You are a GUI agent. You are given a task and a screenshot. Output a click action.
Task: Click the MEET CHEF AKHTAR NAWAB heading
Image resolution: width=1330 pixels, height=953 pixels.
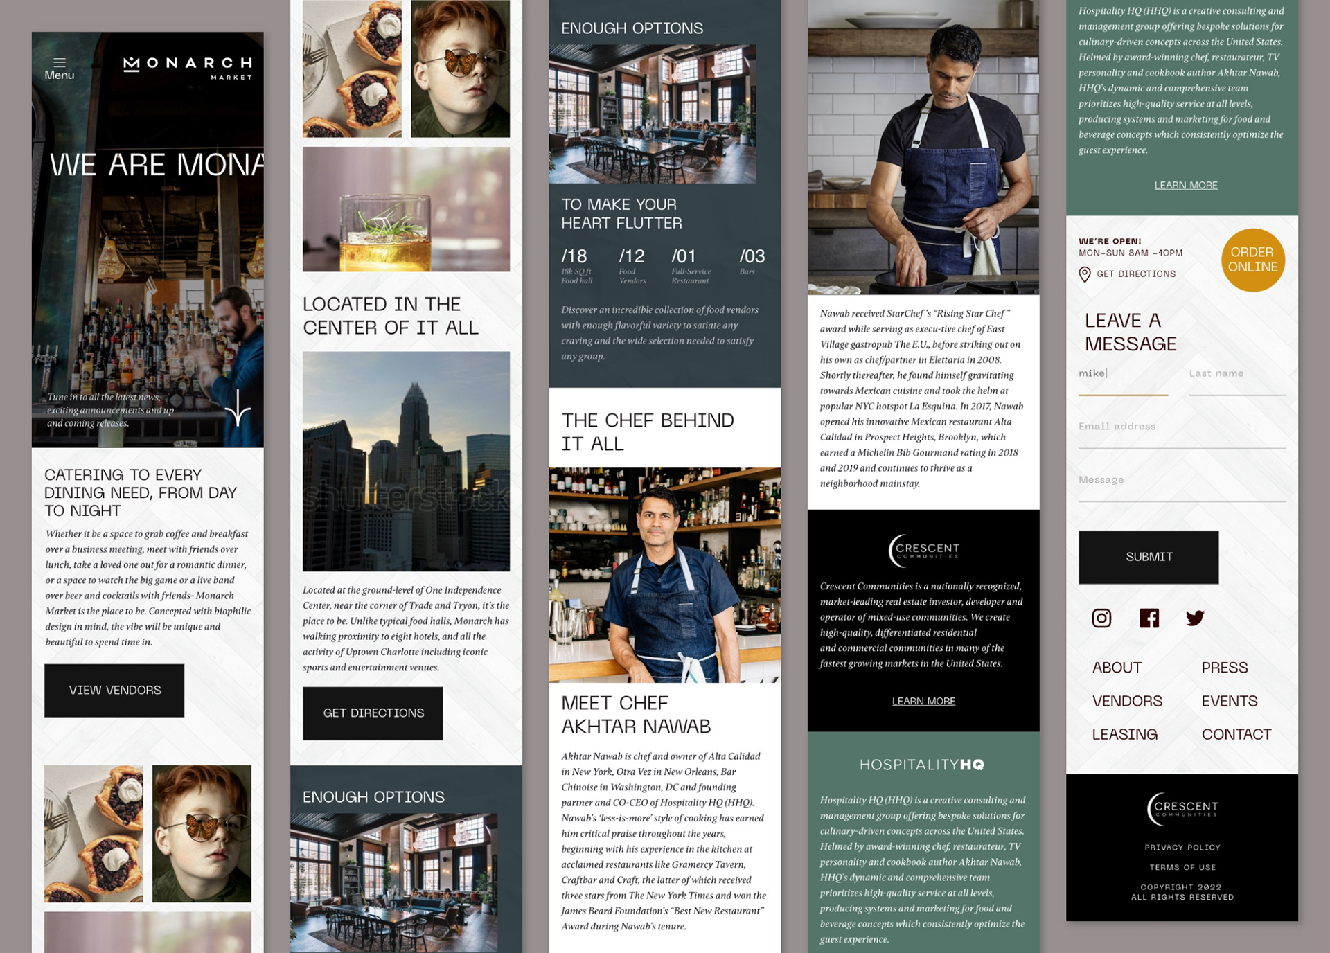point(636,715)
